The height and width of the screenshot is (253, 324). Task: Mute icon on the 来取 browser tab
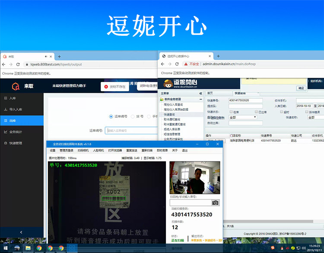click(x=46, y=57)
